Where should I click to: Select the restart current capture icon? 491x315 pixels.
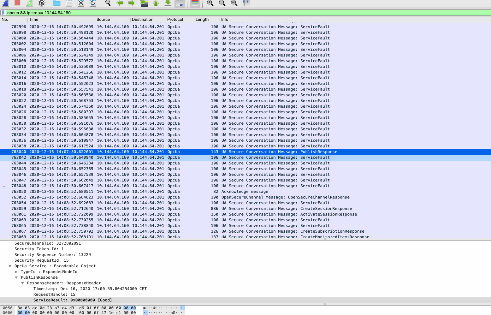(x=29, y=3)
